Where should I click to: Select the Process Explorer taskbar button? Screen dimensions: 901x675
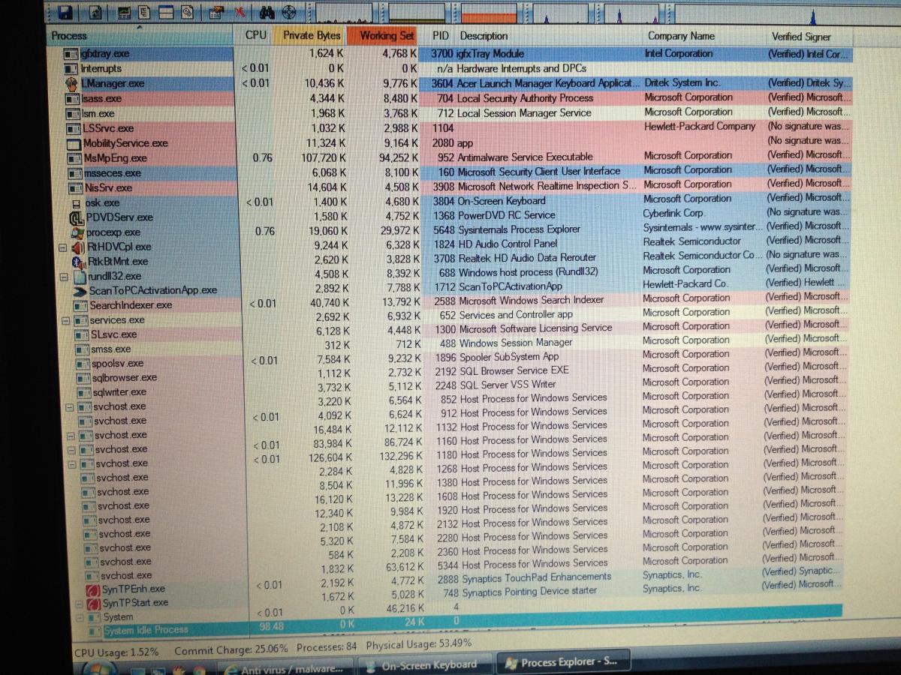pos(563,663)
